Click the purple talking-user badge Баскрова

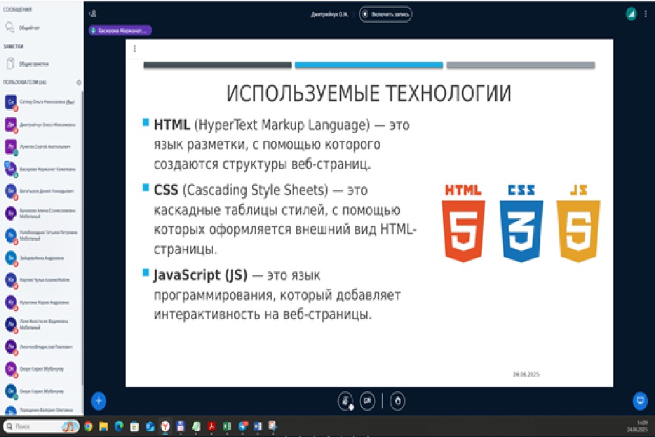(x=120, y=29)
